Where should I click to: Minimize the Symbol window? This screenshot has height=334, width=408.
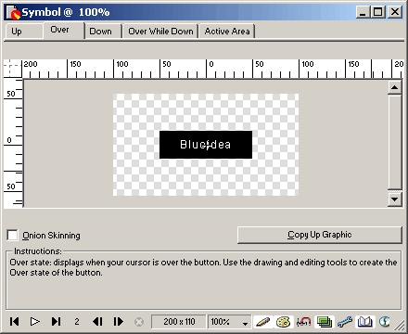click(363, 12)
